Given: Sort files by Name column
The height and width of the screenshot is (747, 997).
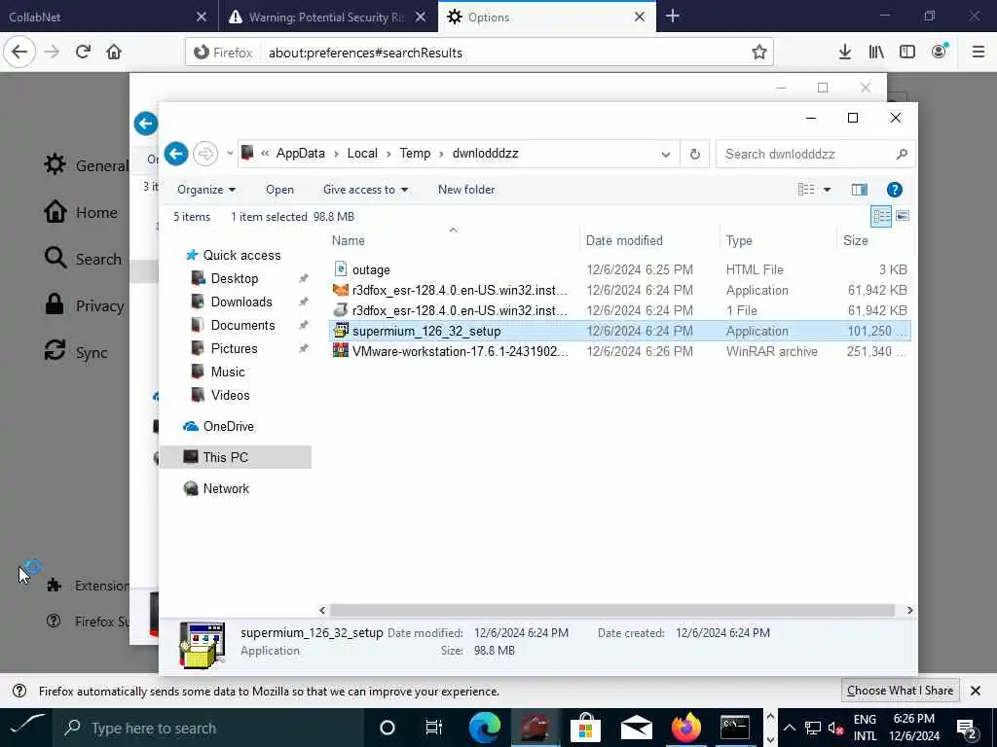Looking at the screenshot, I should click(349, 241).
